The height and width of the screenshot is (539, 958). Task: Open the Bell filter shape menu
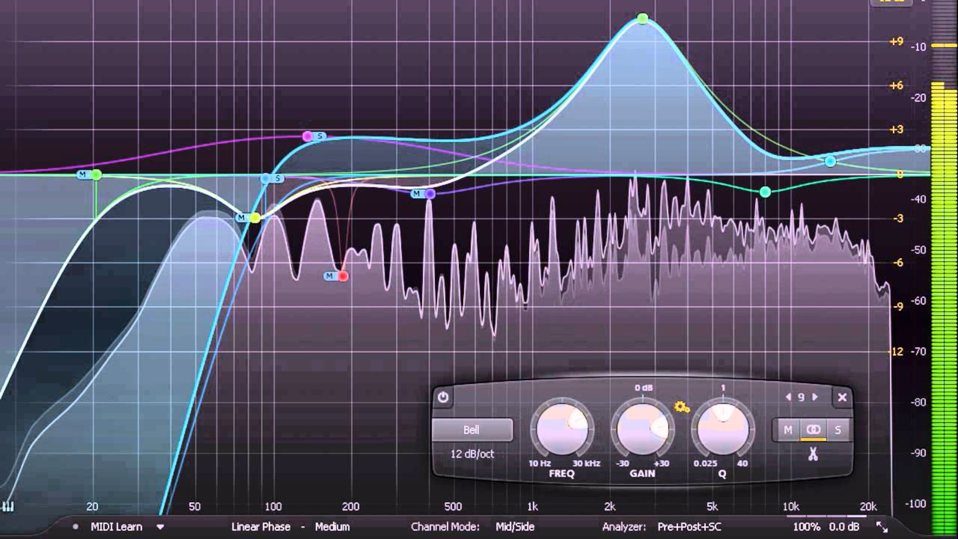[x=472, y=430]
